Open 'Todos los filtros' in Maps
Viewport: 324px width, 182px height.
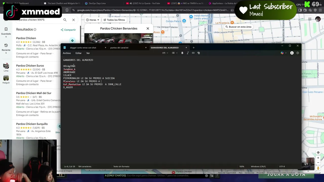coord(114,20)
